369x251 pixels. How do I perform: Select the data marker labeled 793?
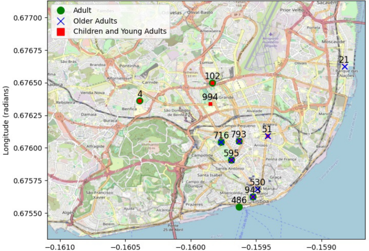[239, 141]
